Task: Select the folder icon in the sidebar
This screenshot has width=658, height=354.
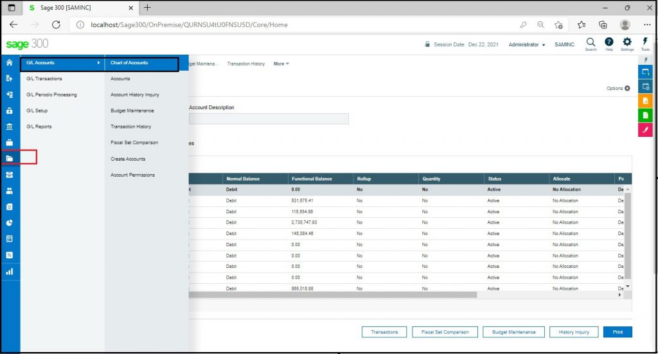Action: [9, 159]
